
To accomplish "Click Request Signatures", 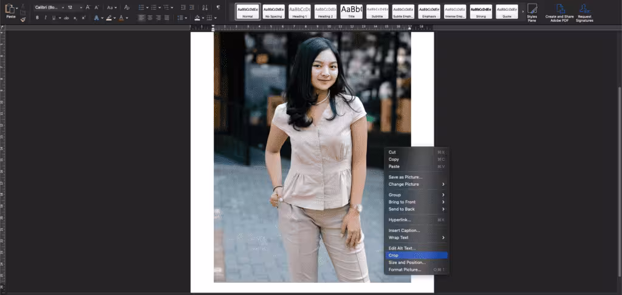I will 584,12.
